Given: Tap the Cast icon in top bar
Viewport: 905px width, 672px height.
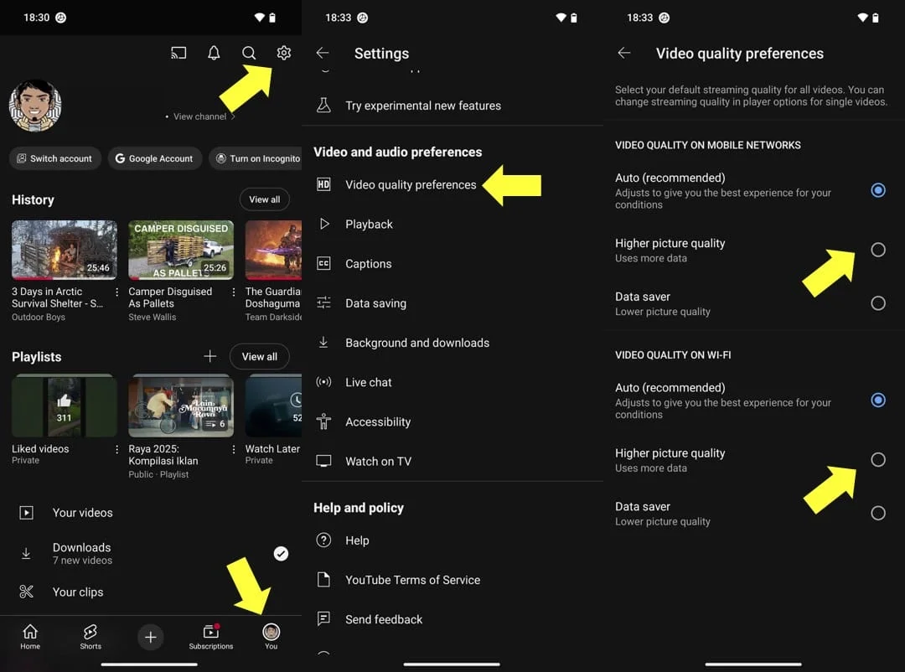Looking at the screenshot, I should coord(178,53).
